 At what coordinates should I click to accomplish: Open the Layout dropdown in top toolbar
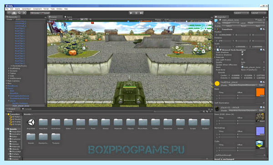point(258,13)
